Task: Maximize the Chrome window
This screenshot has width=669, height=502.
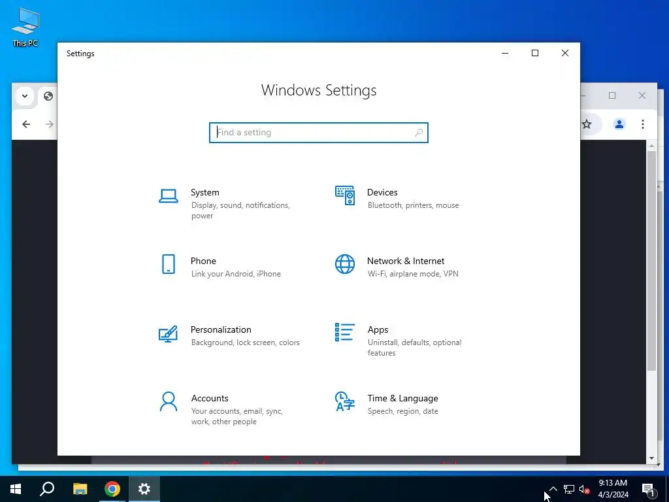Action: [612, 95]
